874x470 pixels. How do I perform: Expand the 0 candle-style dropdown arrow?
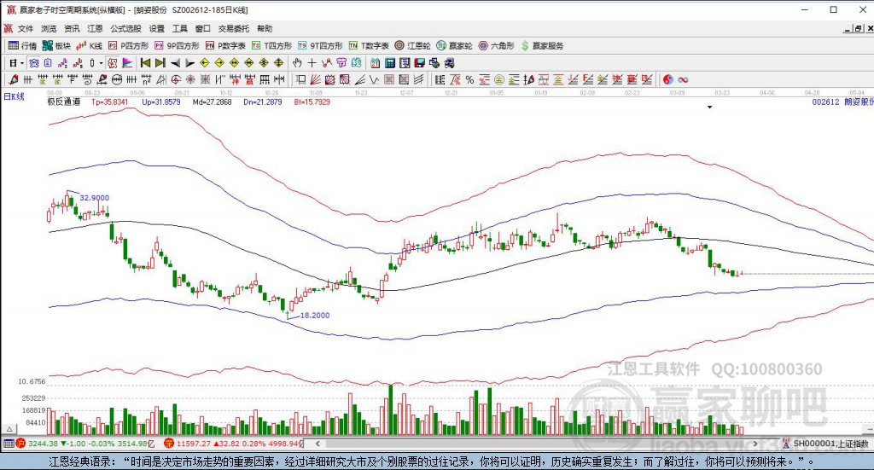(101, 63)
